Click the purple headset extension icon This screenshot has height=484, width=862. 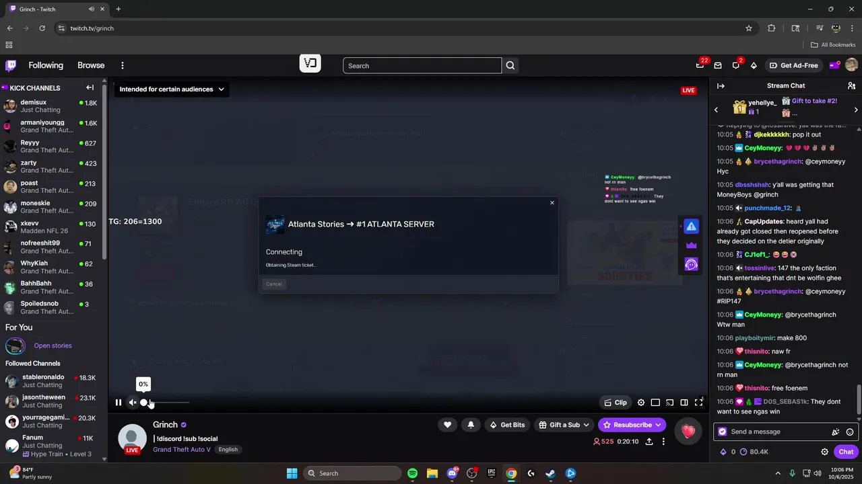tap(691, 264)
